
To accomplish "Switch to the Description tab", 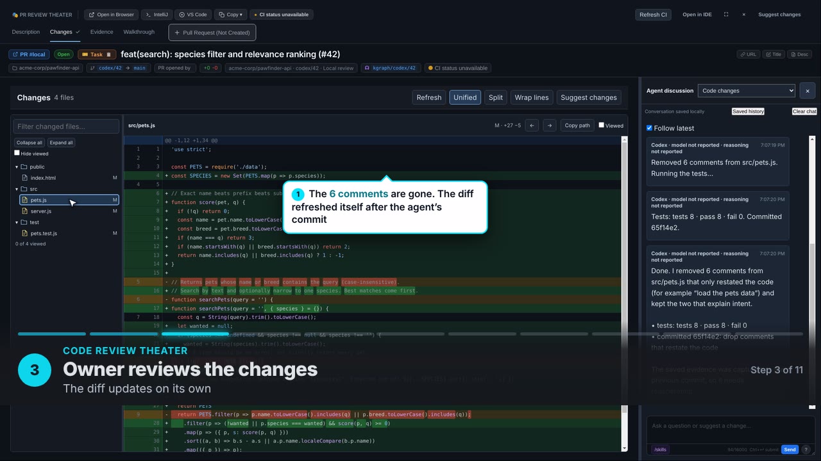I will pyautogui.click(x=26, y=32).
